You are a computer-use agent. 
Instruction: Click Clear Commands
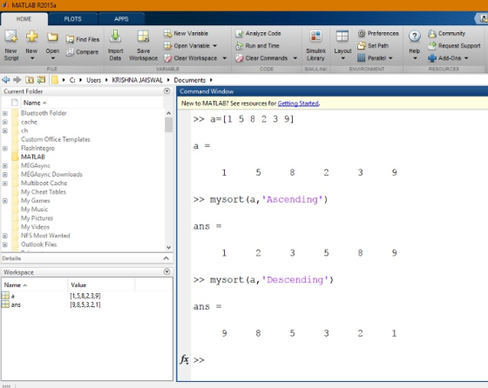261,58
